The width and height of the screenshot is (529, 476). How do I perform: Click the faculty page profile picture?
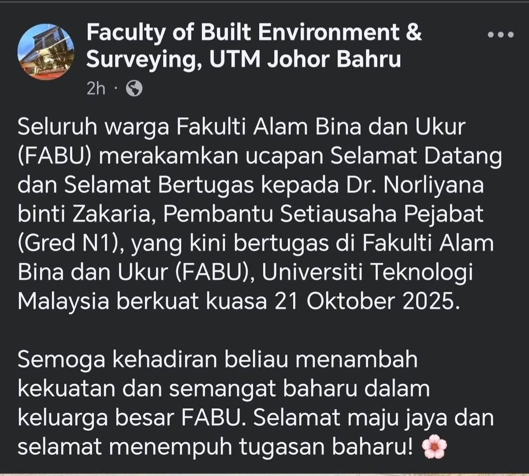46,51
